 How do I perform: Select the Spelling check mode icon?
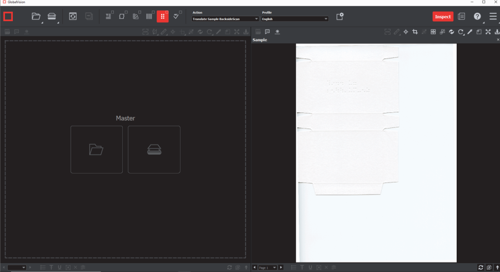click(176, 17)
